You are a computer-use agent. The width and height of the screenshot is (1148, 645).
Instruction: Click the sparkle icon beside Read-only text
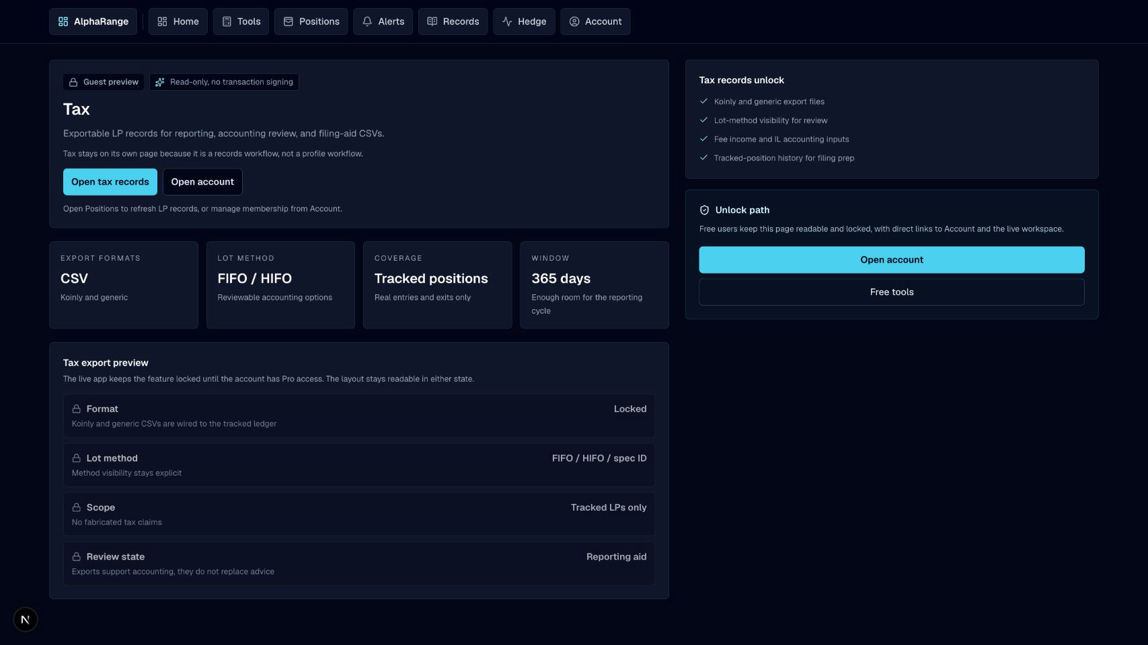160,82
